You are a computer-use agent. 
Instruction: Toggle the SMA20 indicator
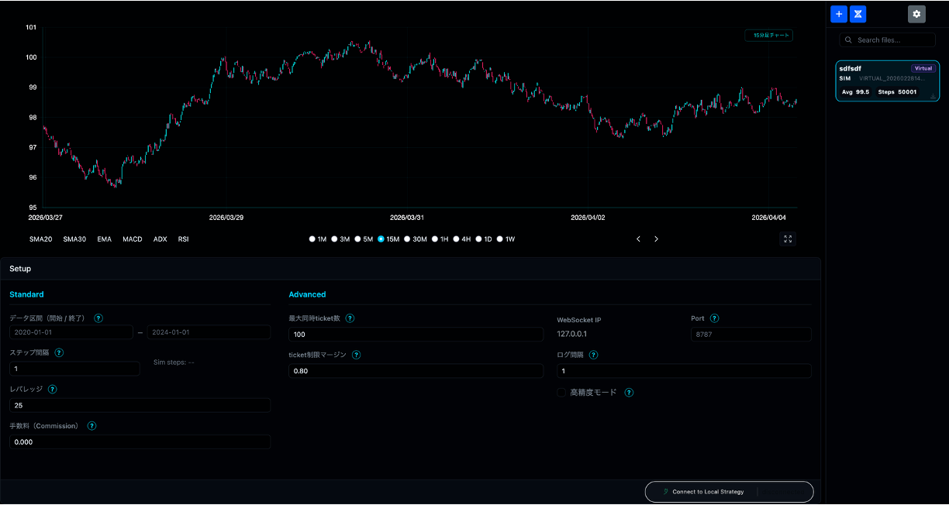pyautogui.click(x=41, y=239)
